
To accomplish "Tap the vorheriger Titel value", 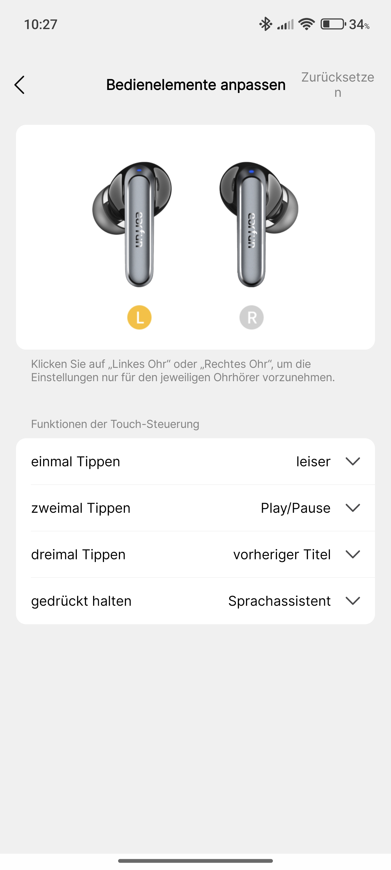I will pyautogui.click(x=282, y=555).
